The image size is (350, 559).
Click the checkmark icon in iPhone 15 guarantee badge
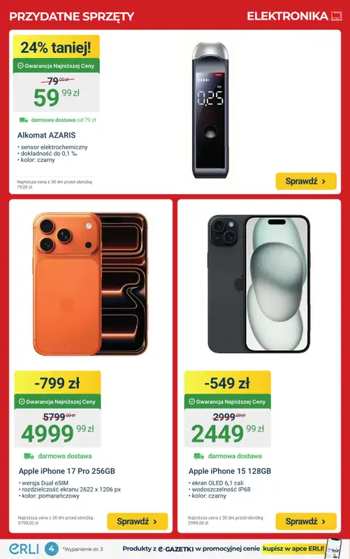191,401
